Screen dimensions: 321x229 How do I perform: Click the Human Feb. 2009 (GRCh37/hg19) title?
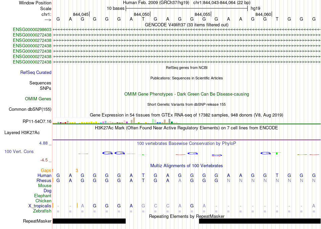(156, 3)
